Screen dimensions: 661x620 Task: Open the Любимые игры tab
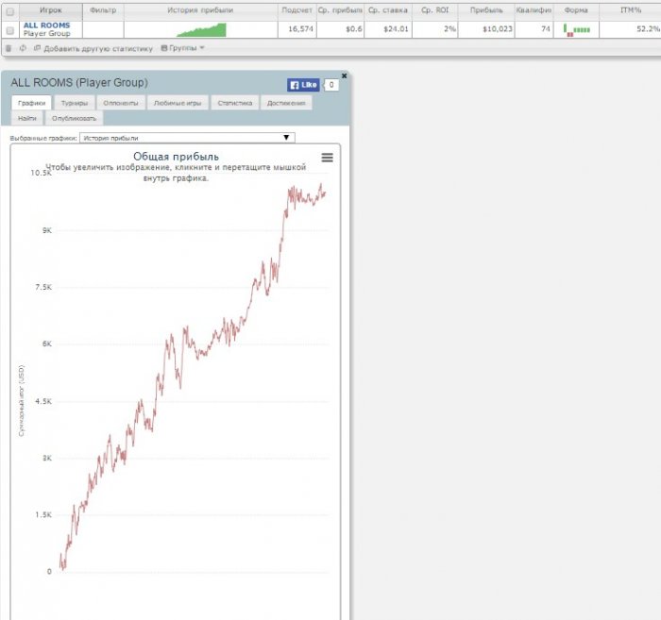pos(178,103)
